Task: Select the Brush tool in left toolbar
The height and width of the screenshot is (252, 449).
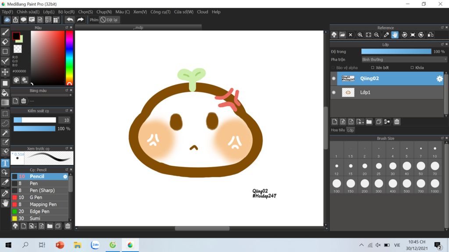Action: tap(5, 32)
